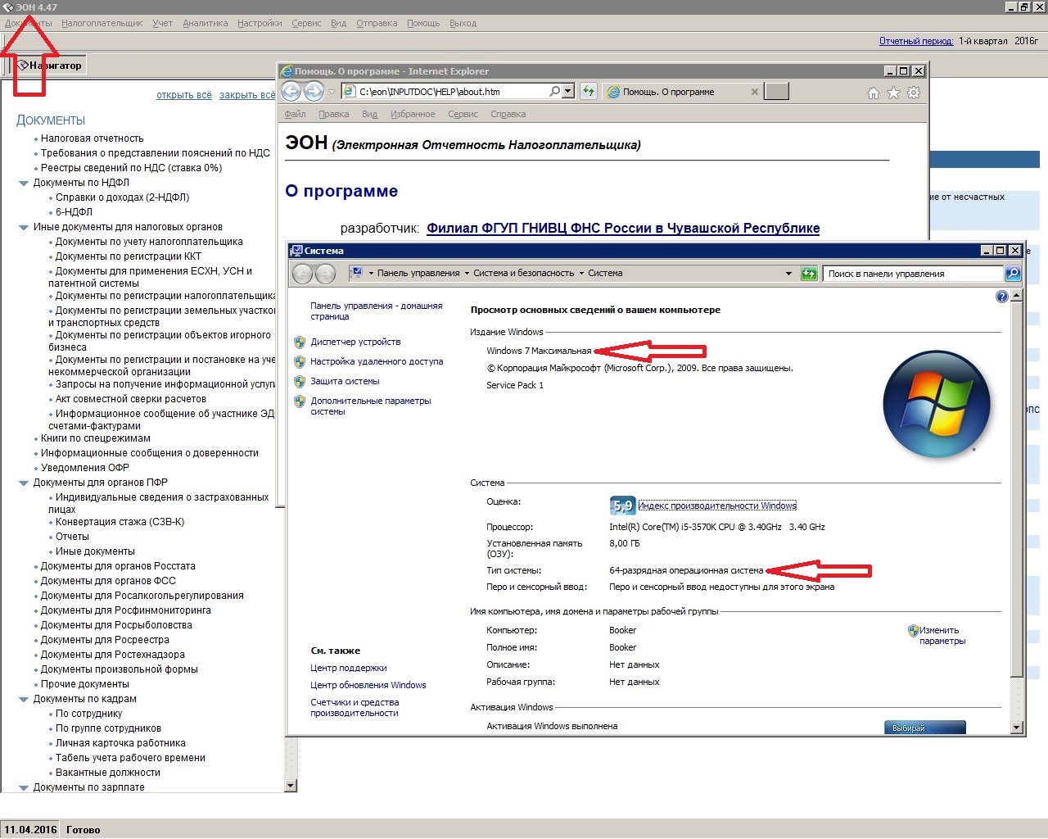The width and height of the screenshot is (1048, 839).
Task: Open Настройки menu in ЭОН
Action: pyautogui.click(x=260, y=23)
